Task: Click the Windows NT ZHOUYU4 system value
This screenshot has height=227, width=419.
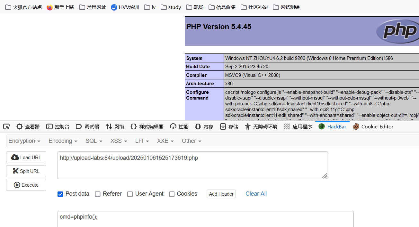Action: (309, 58)
